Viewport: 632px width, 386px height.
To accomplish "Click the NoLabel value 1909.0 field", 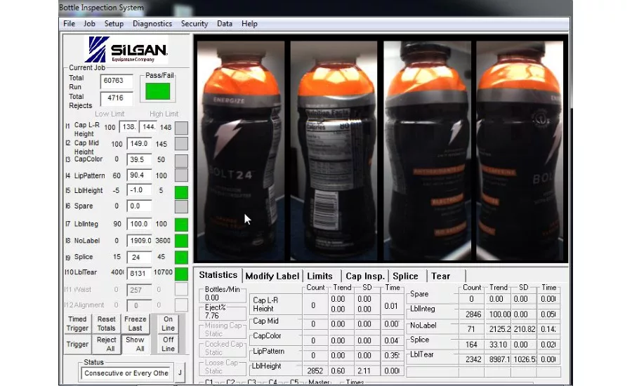I will (x=139, y=241).
